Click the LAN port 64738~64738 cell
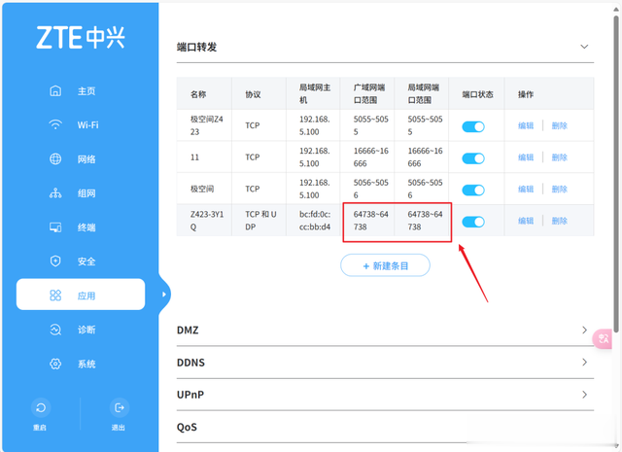 [x=422, y=221]
